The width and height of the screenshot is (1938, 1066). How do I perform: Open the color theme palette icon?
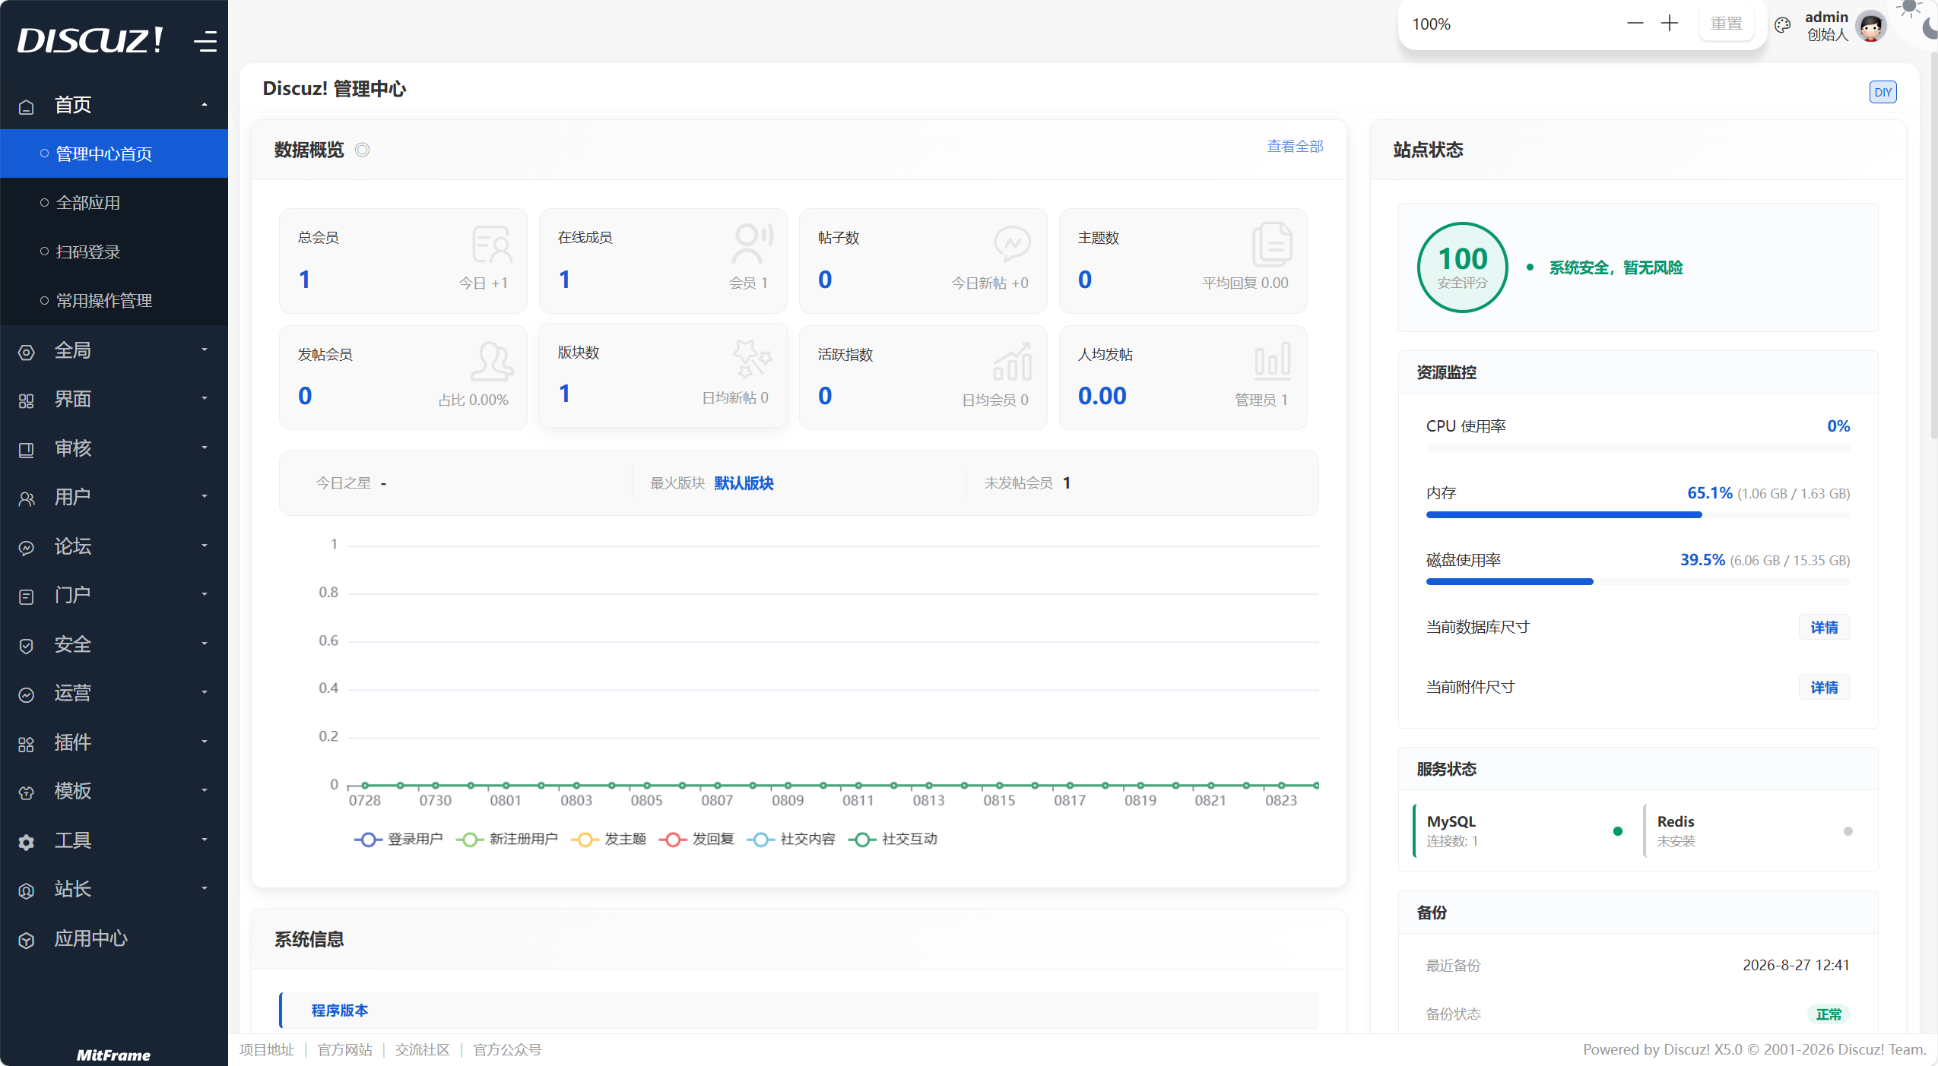[1782, 25]
